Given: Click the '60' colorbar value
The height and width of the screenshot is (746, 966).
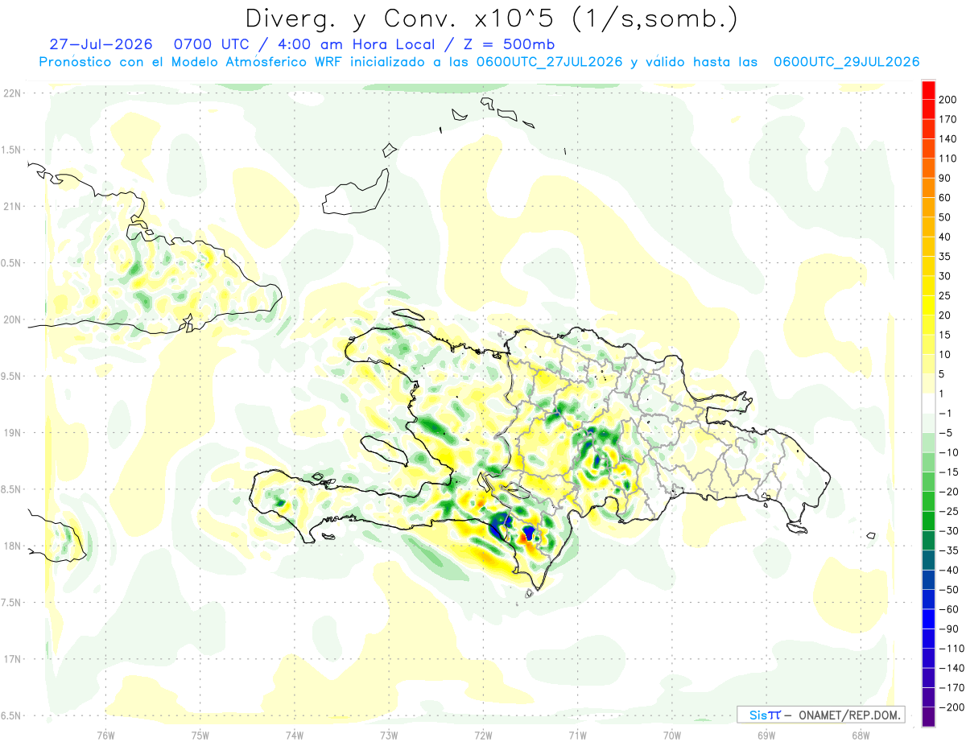Looking at the screenshot, I should point(945,198).
